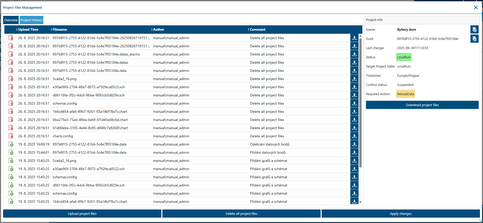Download 0ba275e3 chart file
483x223 pixels.
pyautogui.click(x=354, y=120)
